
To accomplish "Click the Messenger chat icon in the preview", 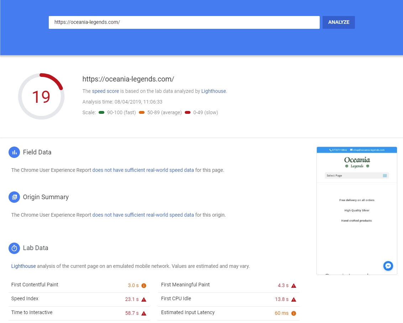I will [x=388, y=266].
